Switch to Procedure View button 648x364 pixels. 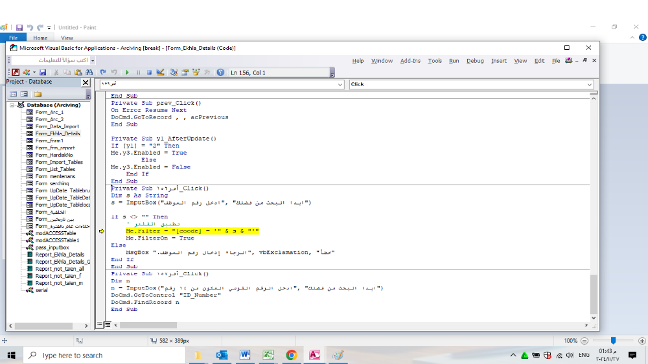click(100, 324)
